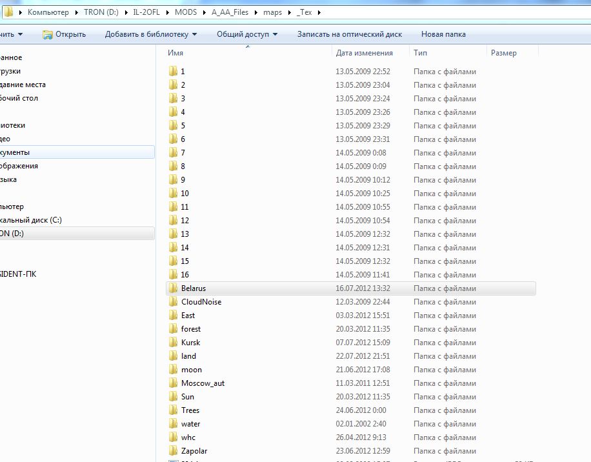
Task: Click the address bar folder icon
Action: (x=8, y=12)
